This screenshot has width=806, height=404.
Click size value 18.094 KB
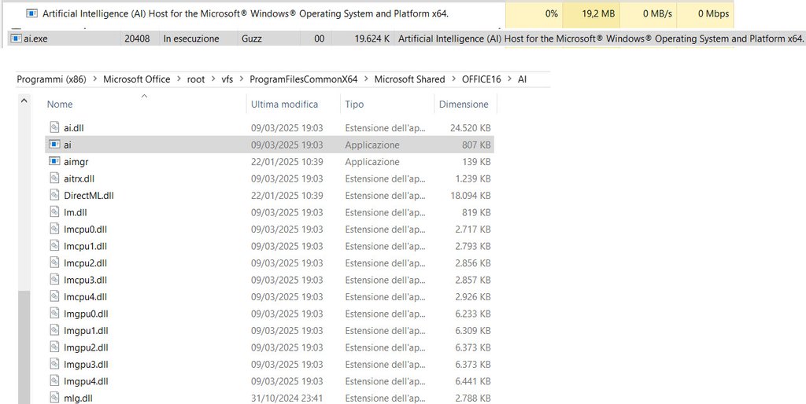471,196
